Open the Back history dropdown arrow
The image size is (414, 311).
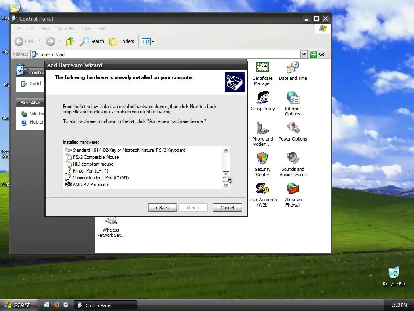40,41
